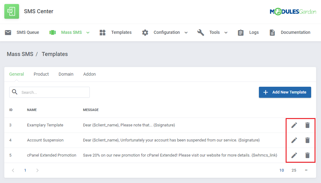Click the 'Account Suspension' name cell

tap(45, 140)
